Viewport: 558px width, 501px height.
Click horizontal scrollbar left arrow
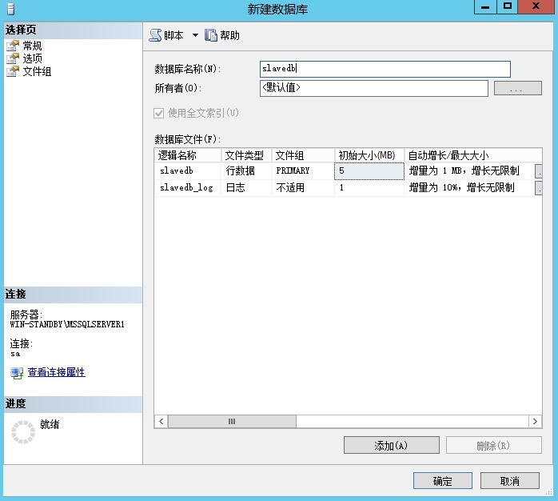tap(161, 421)
